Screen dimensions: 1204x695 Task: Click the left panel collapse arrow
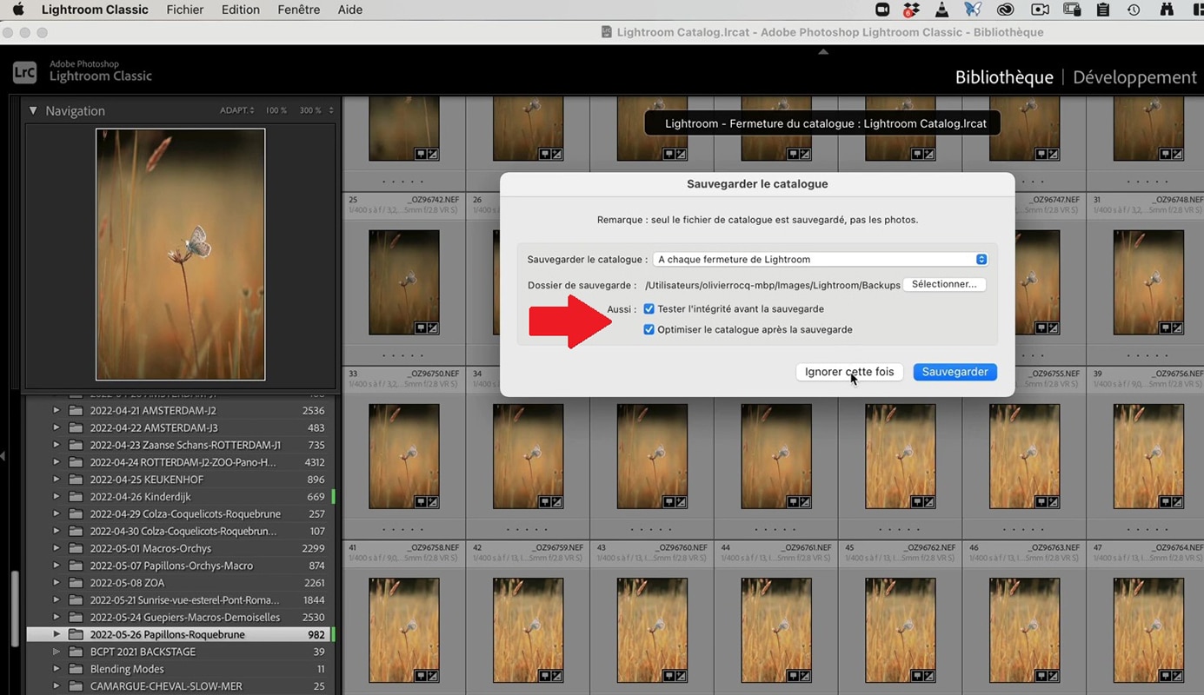coord(3,456)
